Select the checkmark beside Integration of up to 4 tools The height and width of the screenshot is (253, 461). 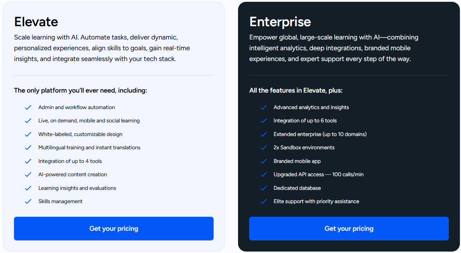pos(28,161)
